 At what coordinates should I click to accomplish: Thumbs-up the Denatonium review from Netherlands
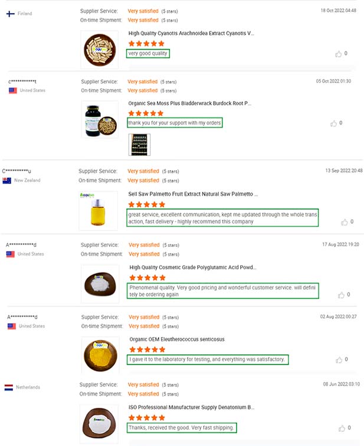342,428
